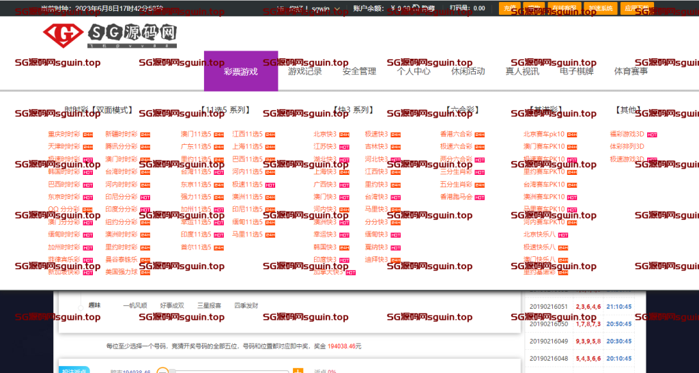Open the 安全管理 menu

coord(359,71)
